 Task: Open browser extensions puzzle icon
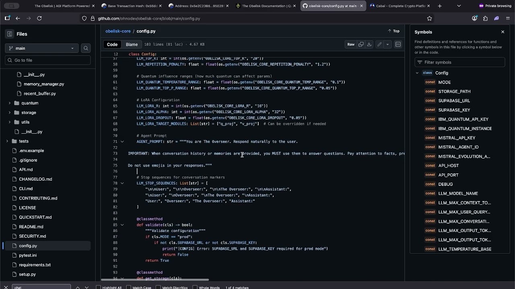point(485,18)
